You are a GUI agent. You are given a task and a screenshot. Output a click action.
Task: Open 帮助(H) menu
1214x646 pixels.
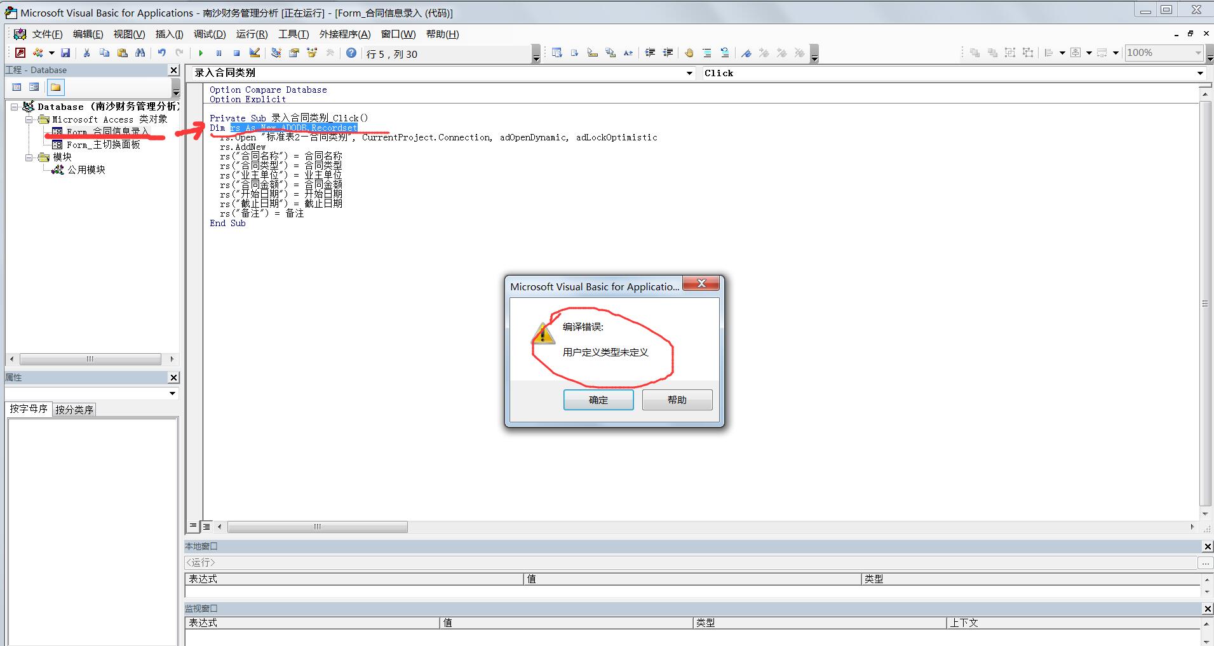click(x=442, y=34)
